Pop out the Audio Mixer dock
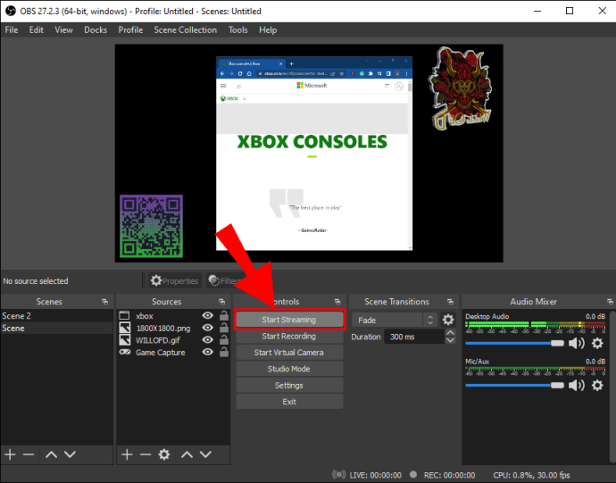 coord(610,302)
